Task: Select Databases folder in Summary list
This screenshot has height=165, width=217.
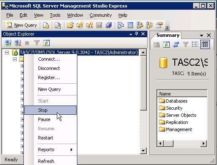Action: click(173, 101)
